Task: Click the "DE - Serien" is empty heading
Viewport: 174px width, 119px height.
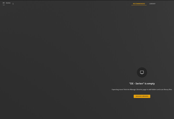Action: (x=142, y=83)
